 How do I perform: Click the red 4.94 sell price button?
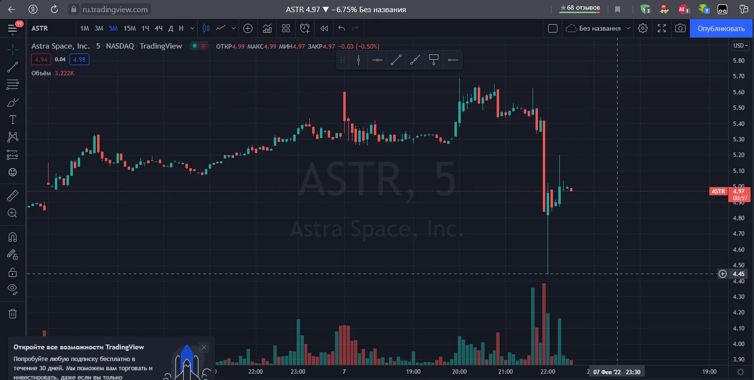coord(40,59)
